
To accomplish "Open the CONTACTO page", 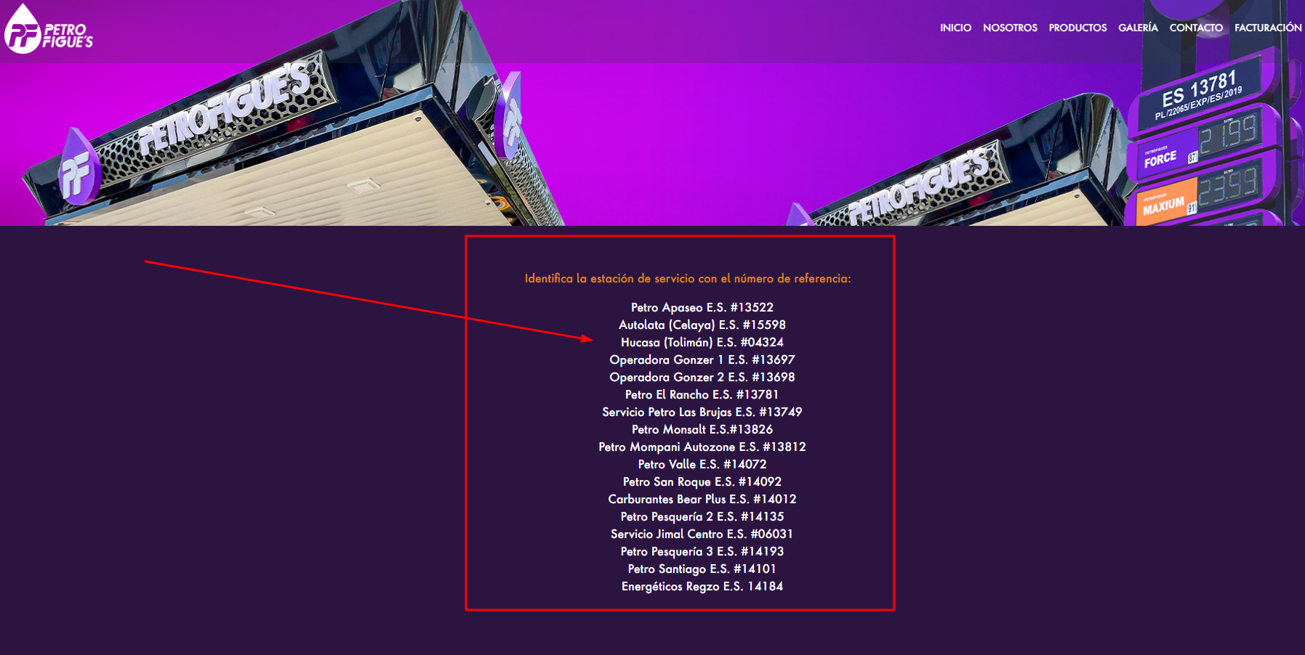I will pyautogui.click(x=1196, y=28).
